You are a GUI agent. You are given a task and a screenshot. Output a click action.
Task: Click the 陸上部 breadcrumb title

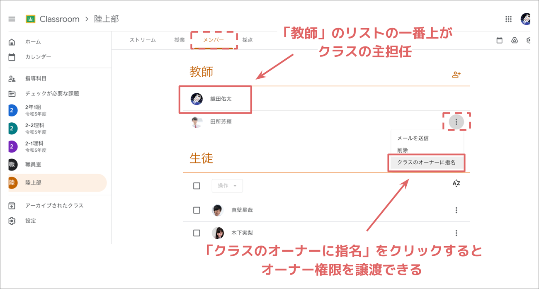click(107, 19)
